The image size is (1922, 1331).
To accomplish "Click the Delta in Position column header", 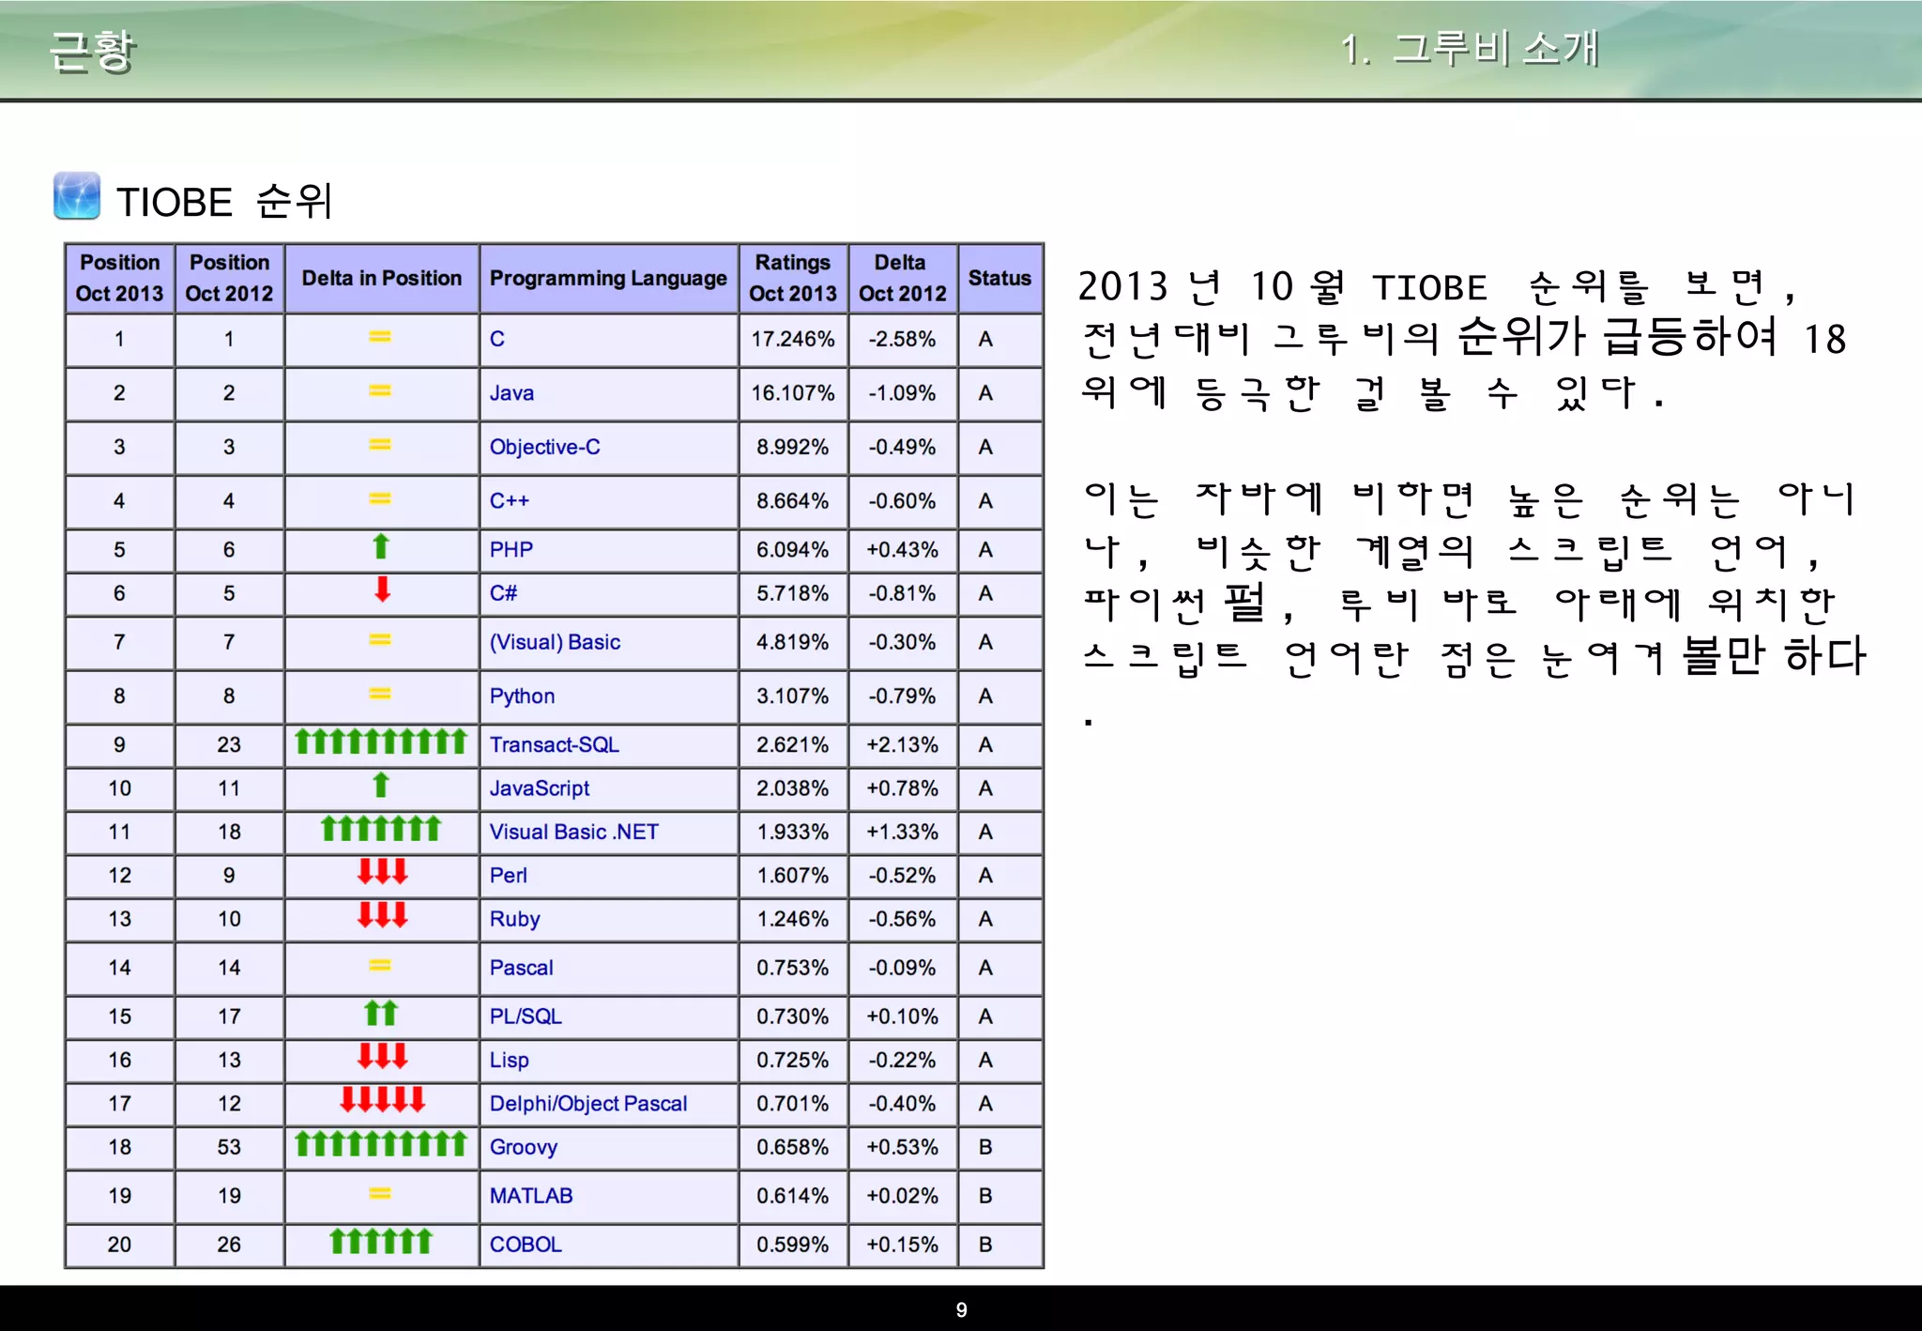I will [x=382, y=278].
